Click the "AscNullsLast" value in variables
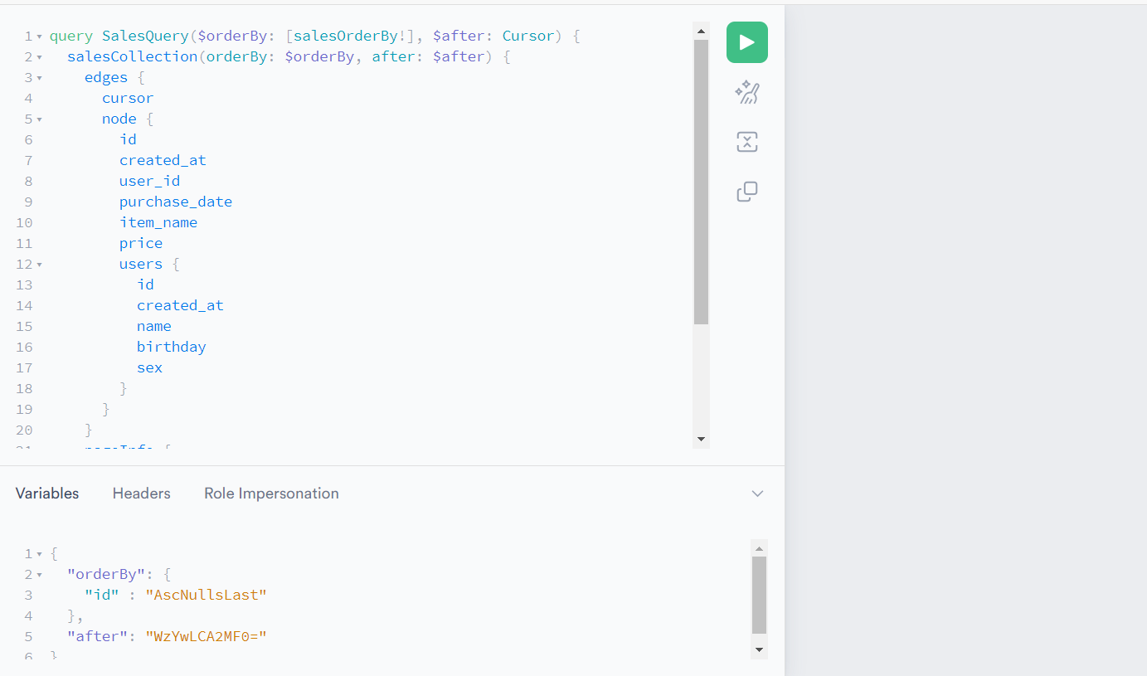 click(x=206, y=595)
